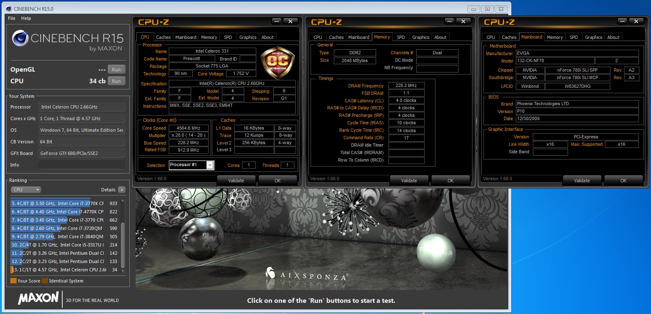Open SPD tab in first CPU-Z window
This screenshot has height=314, width=651.
click(228, 37)
